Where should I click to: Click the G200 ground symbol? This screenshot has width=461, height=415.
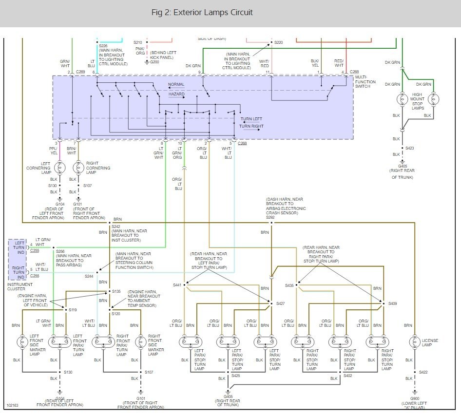coord(147,62)
